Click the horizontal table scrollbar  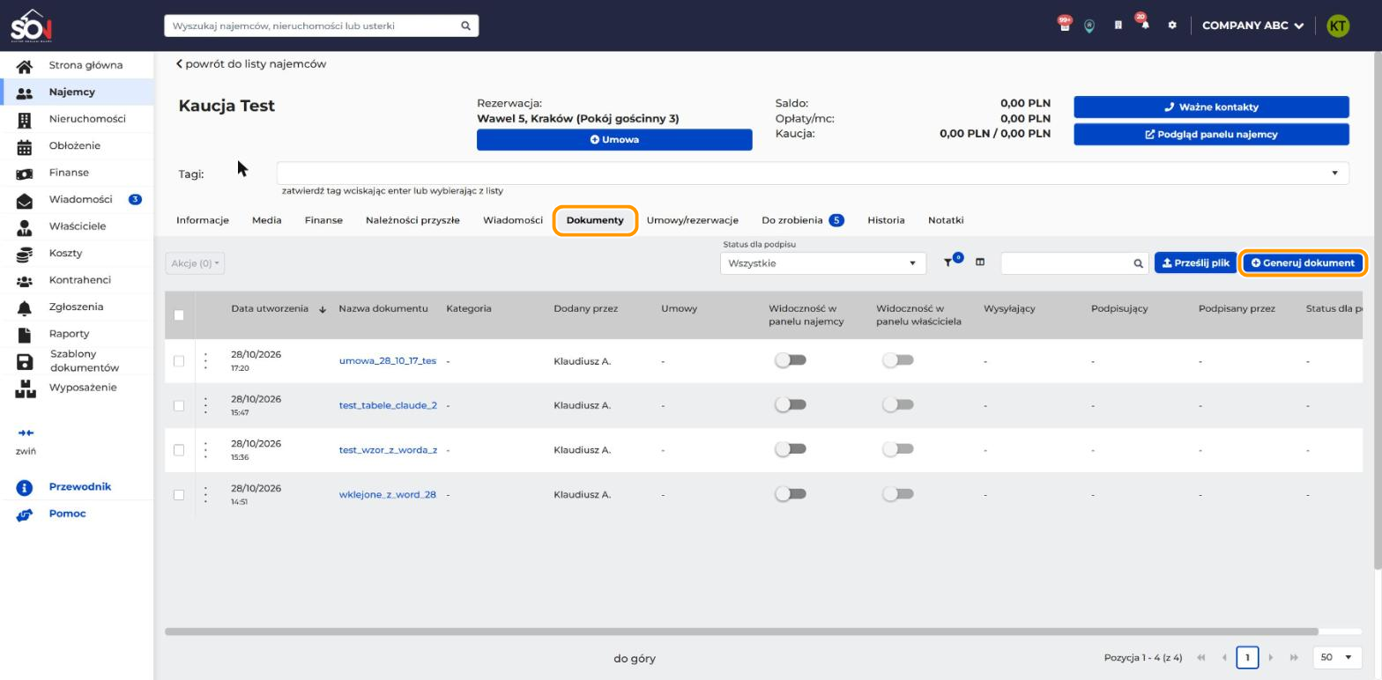[741, 632]
